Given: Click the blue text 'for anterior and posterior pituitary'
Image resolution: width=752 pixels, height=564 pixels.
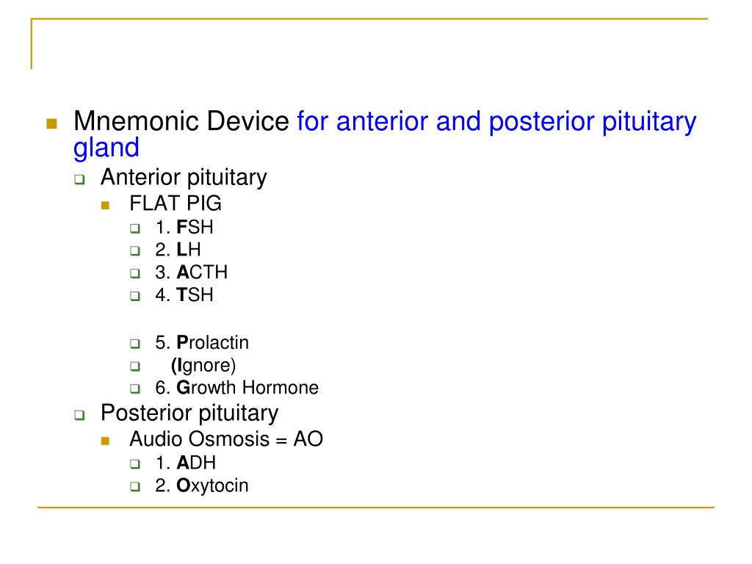Looking at the screenshot, I should (496, 122).
